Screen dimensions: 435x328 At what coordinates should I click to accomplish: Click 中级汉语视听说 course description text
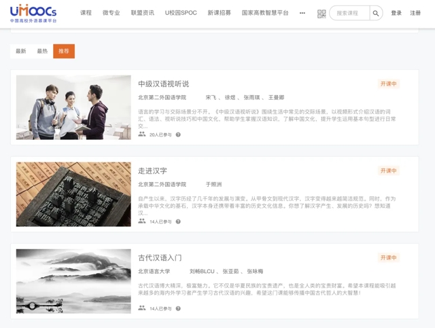267,119
